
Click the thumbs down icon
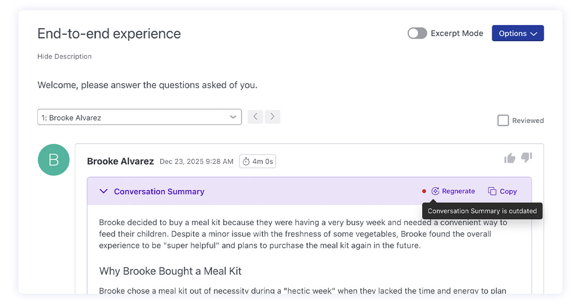[526, 157]
